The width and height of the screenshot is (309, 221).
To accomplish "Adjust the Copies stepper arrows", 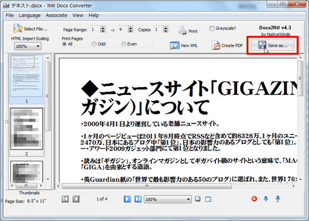I will 166,30.
